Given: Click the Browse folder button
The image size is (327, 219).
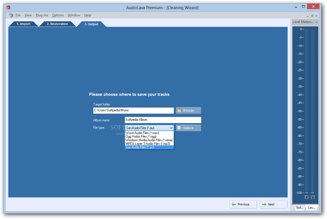Looking at the screenshot, I should (189, 110).
